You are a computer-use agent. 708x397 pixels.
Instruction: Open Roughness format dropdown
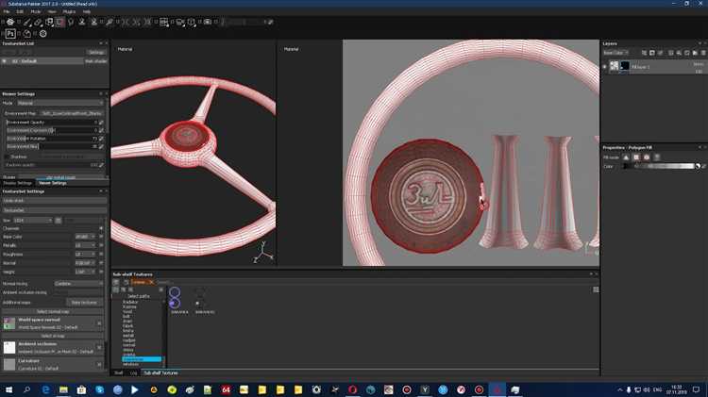click(x=85, y=254)
